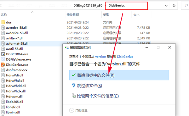Click the 7,478 KB size cell
189x116 pixels.
pos(144,28)
